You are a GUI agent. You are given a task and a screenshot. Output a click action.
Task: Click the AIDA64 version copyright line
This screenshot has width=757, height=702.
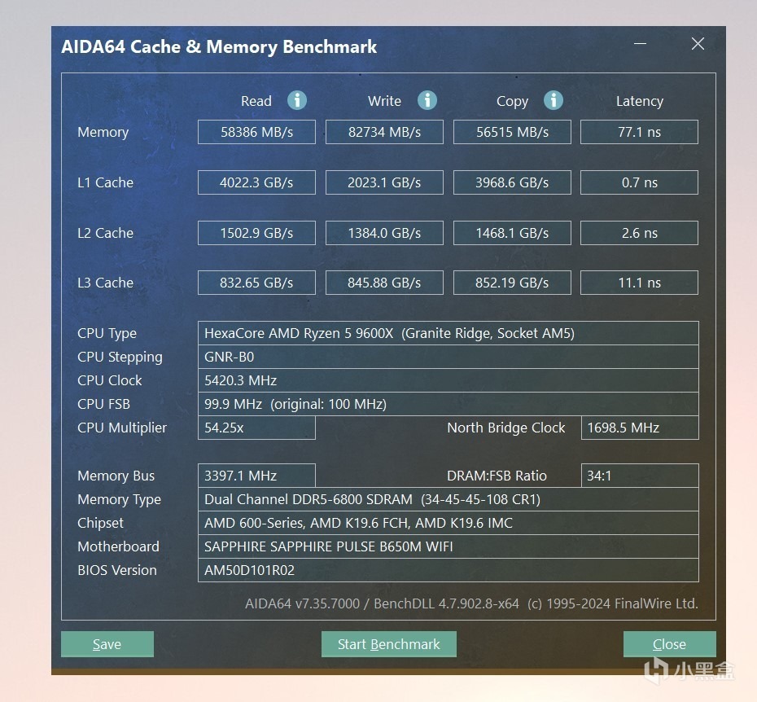(471, 603)
